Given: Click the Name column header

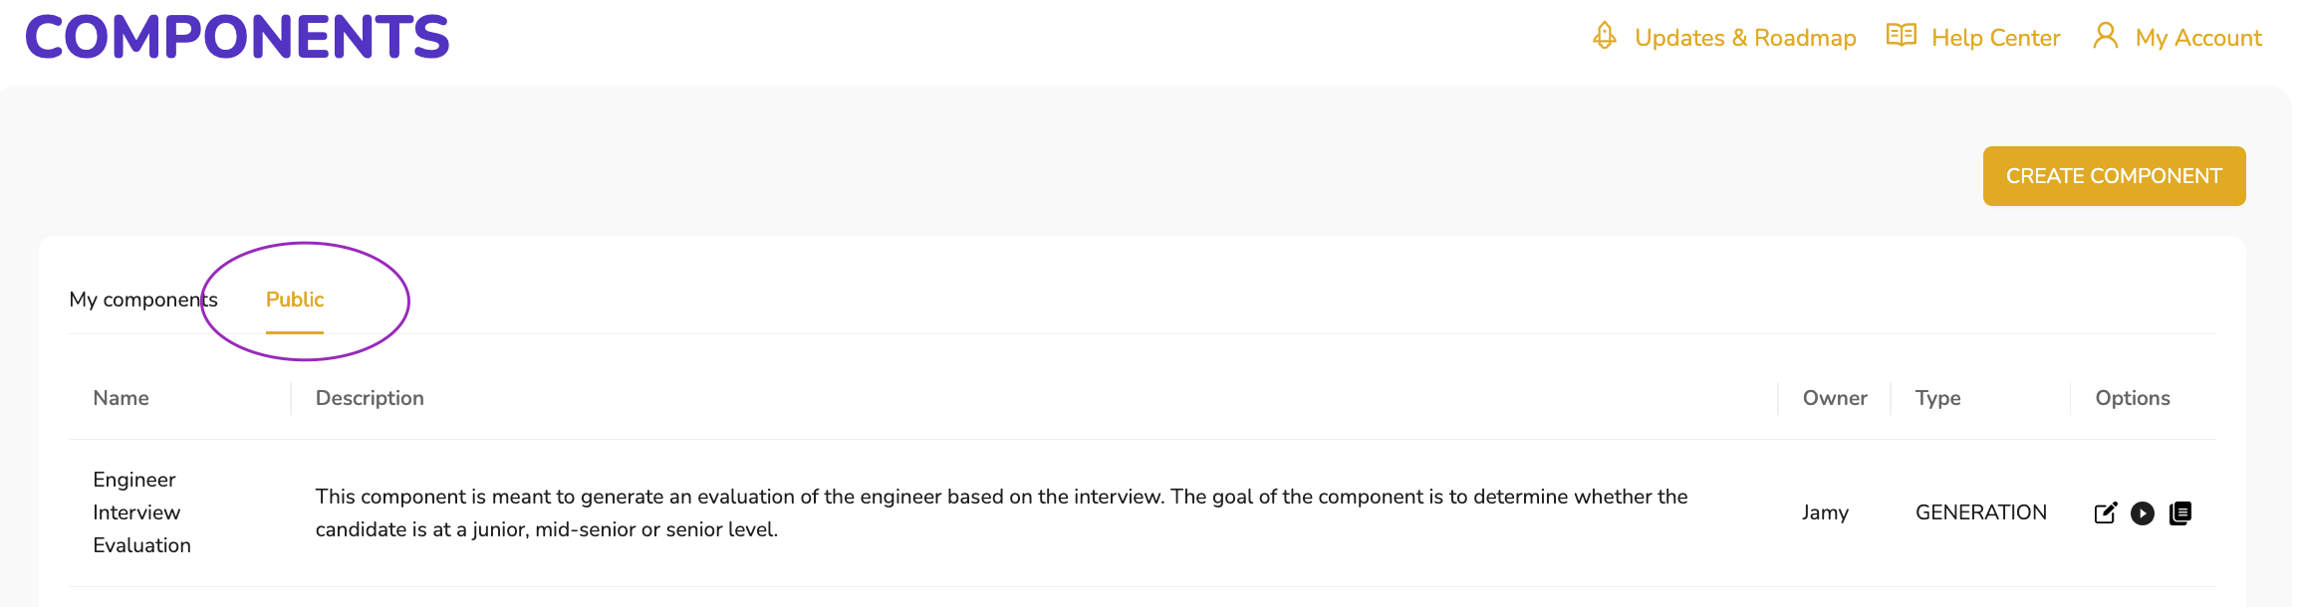Looking at the screenshot, I should tap(121, 398).
